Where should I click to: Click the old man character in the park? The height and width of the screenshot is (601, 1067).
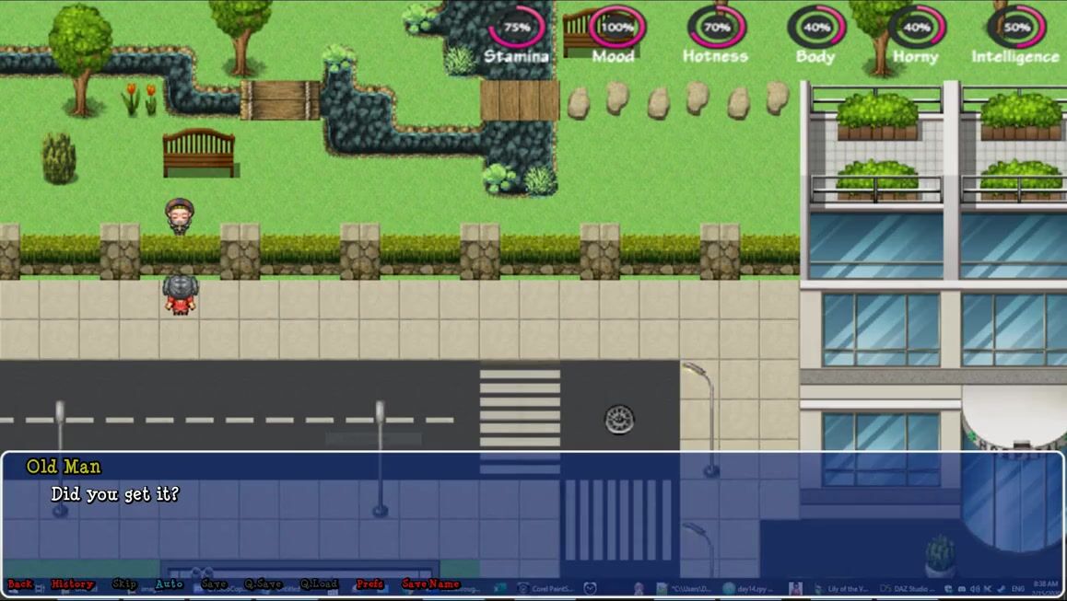click(179, 216)
